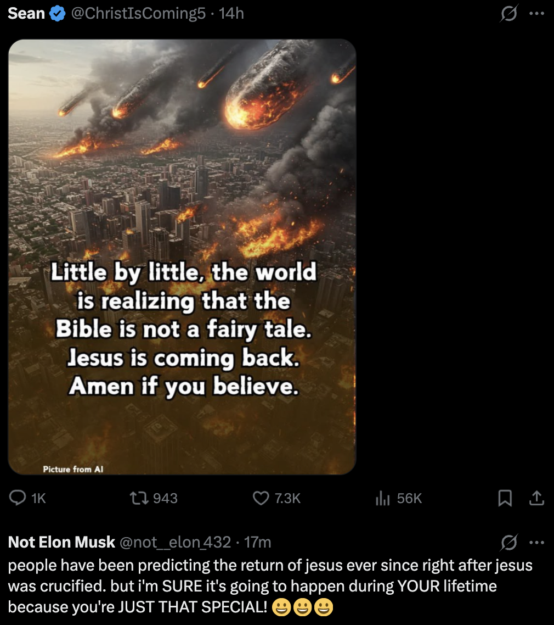554x625 pixels.
Task: Click the Grok icon on Not Elon Musk's reply
Action: [509, 543]
